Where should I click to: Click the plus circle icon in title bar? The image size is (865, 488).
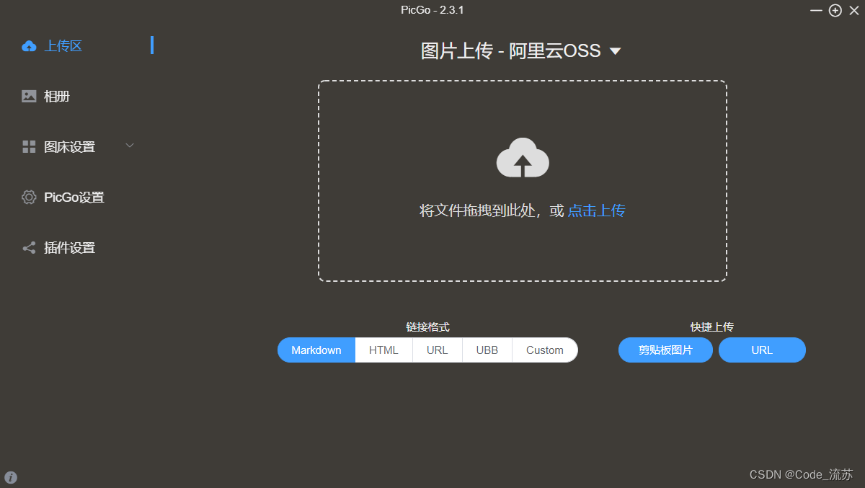[835, 10]
